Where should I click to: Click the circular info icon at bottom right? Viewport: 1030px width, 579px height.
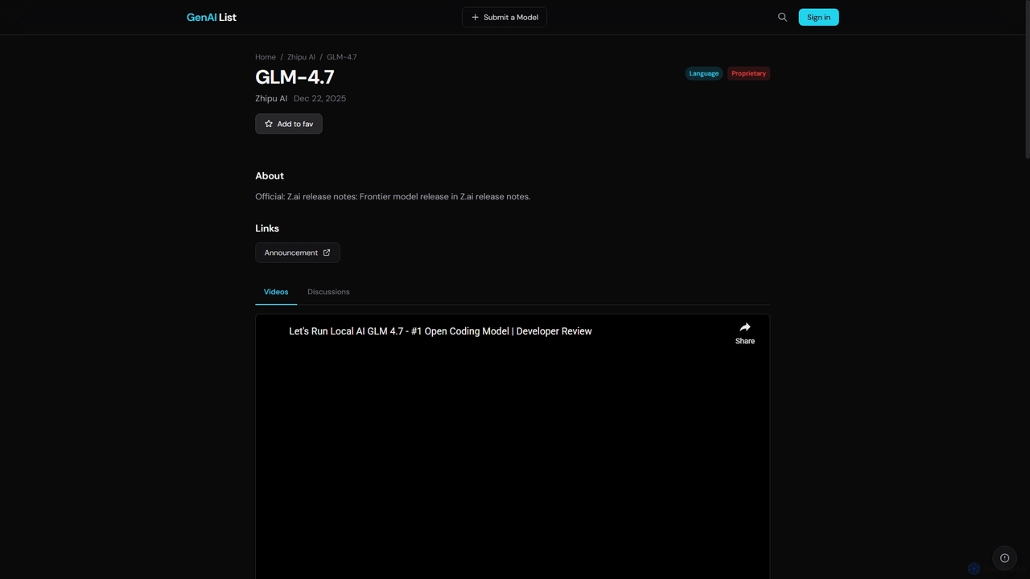click(x=1004, y=558)
